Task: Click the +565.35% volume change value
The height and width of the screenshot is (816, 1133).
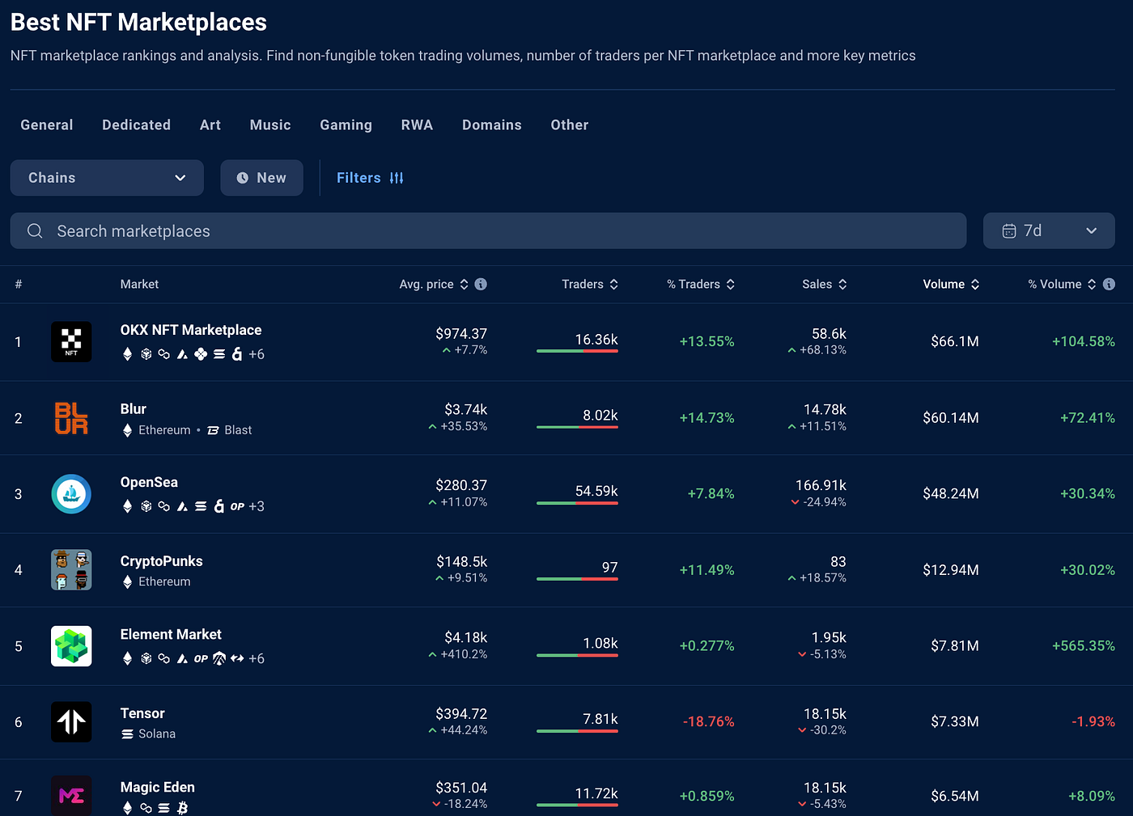Action: coord(1084,646)
